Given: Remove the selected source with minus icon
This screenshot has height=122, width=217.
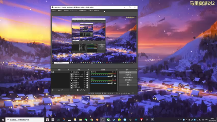Looking at the screenshot, I should pos(75,90).
